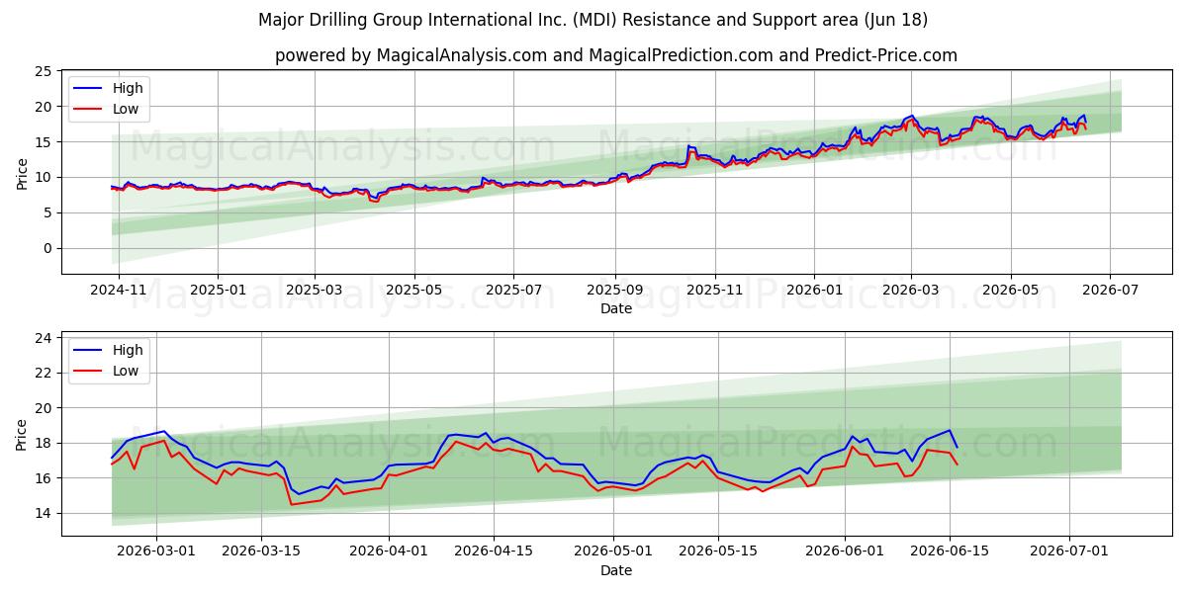
Task: Click the '2024-11' x-axis label in the top chart
Action: point(119,292)
